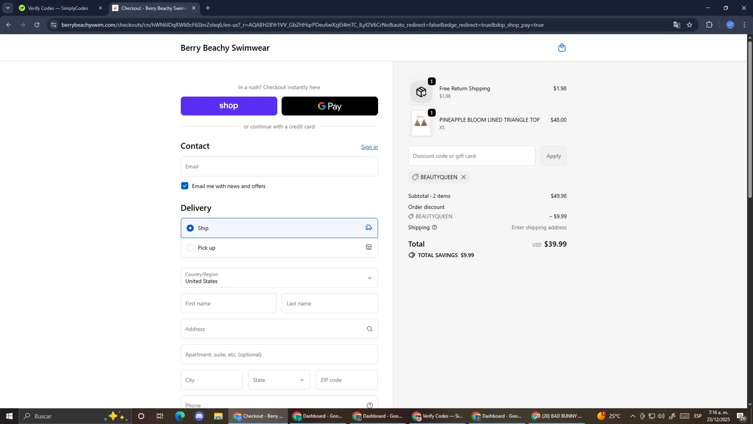Pay with Google Pay button
753x424 pixels.
pos(330,106)
